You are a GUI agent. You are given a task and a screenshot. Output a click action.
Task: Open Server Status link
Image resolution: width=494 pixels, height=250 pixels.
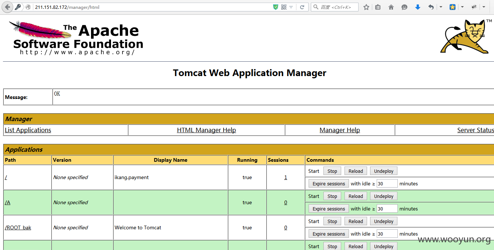click(x=475, y=130)
